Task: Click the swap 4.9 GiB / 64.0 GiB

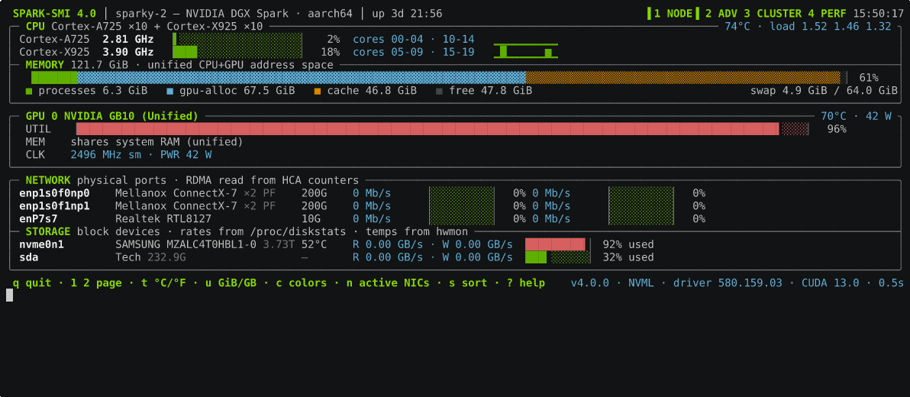Action: point(824,91)
